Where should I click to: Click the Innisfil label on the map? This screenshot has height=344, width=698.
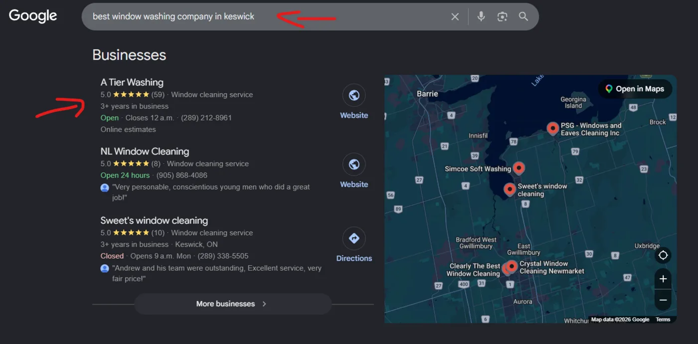pyautogui.click(x=479, y=136)
